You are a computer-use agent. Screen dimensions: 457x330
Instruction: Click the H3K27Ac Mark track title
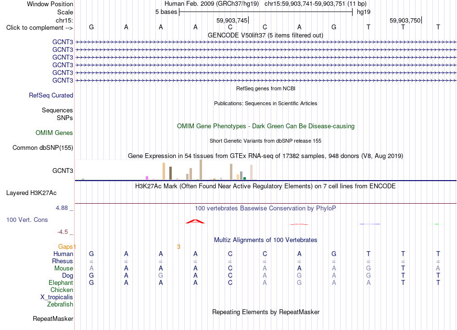click(266, 186)
